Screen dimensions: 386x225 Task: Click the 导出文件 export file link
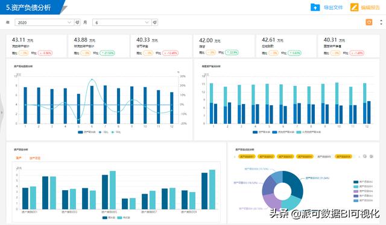point(333,8)
